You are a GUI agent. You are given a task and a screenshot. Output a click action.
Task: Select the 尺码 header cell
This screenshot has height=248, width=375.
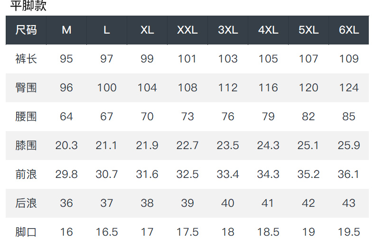point(26,30)
